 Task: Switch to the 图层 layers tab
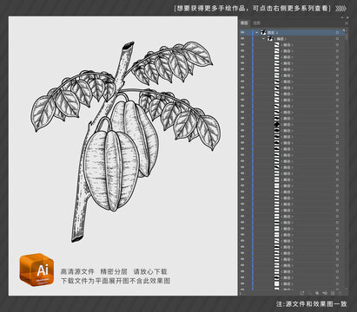(244, 23)
